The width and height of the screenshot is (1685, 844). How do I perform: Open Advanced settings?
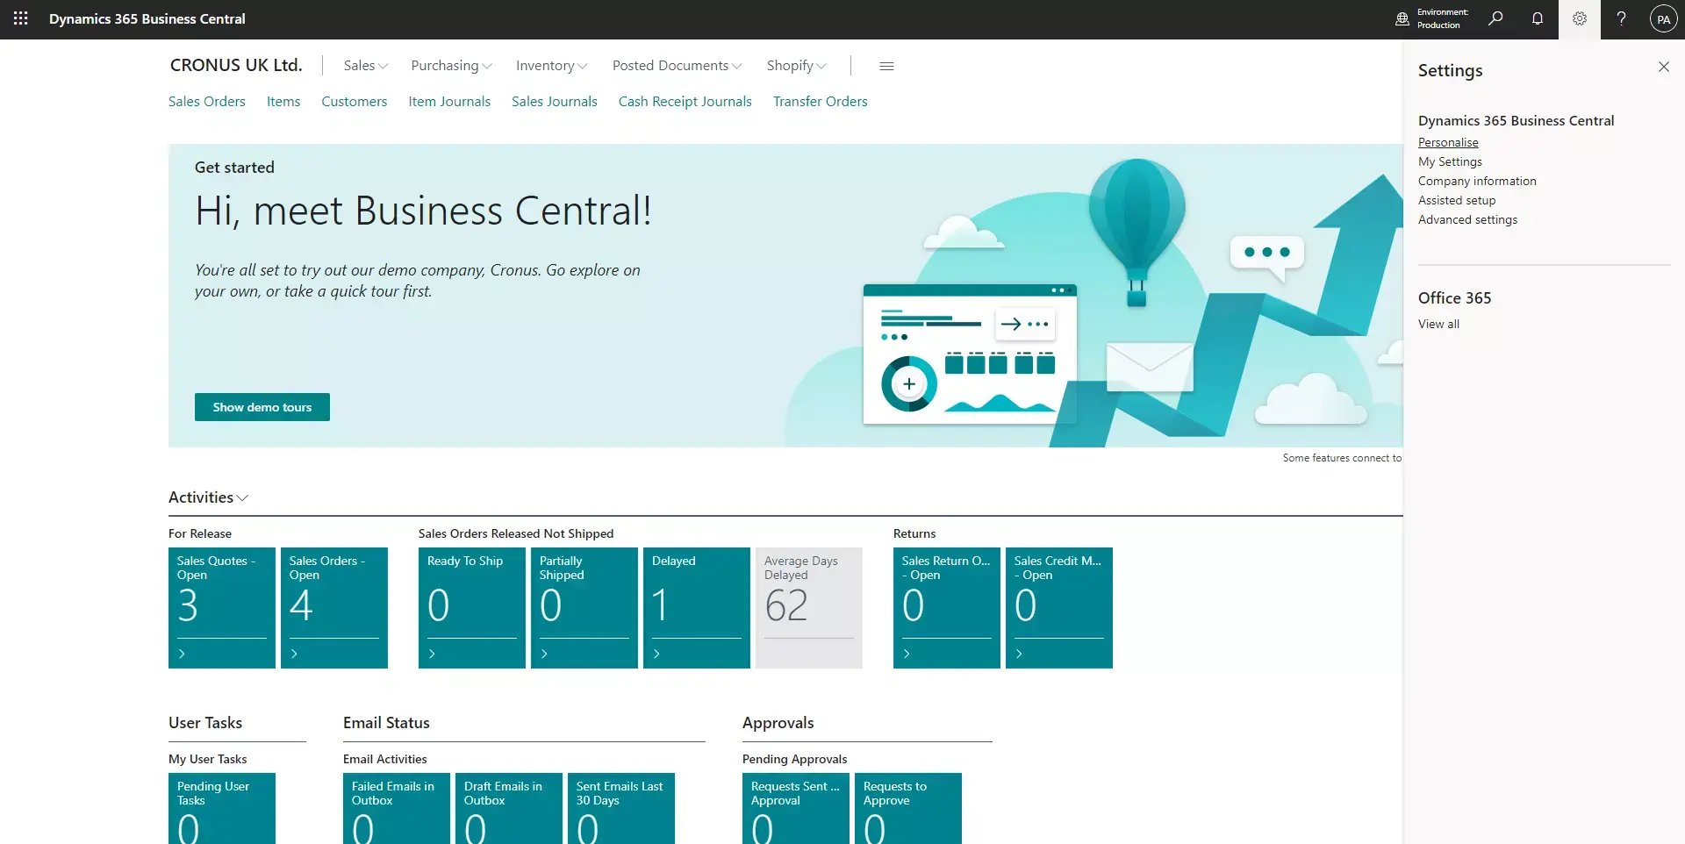pos(1467,219)
